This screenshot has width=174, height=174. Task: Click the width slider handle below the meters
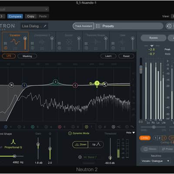(x=154, y=127)
